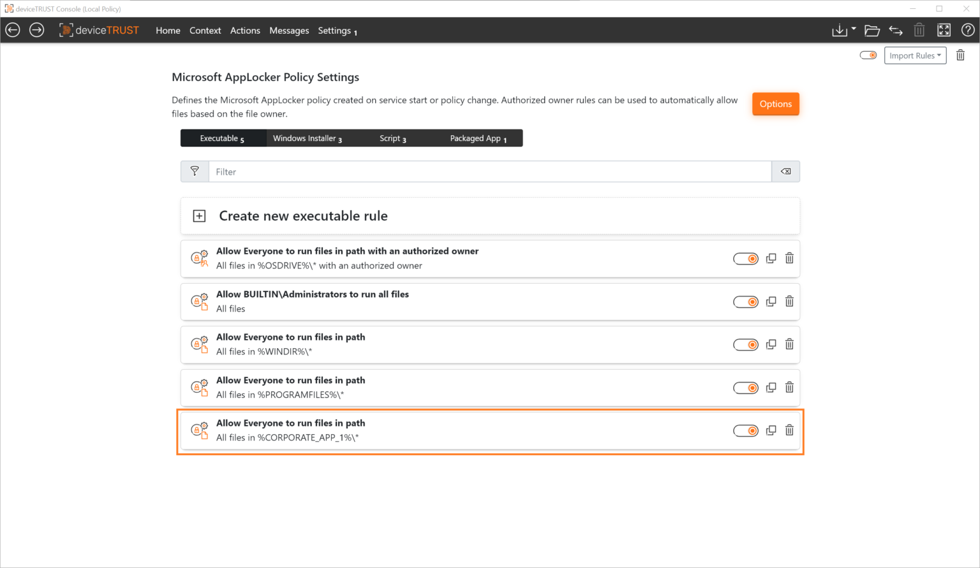The image size is (980, 568).
Task: Disable the %CORPORATE_APP_1% rule toggle
Action: click(x=746, y=430)
